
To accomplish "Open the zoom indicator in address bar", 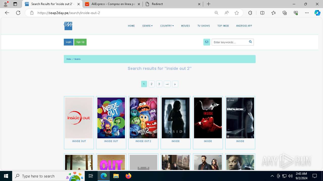I will [216, 13].
